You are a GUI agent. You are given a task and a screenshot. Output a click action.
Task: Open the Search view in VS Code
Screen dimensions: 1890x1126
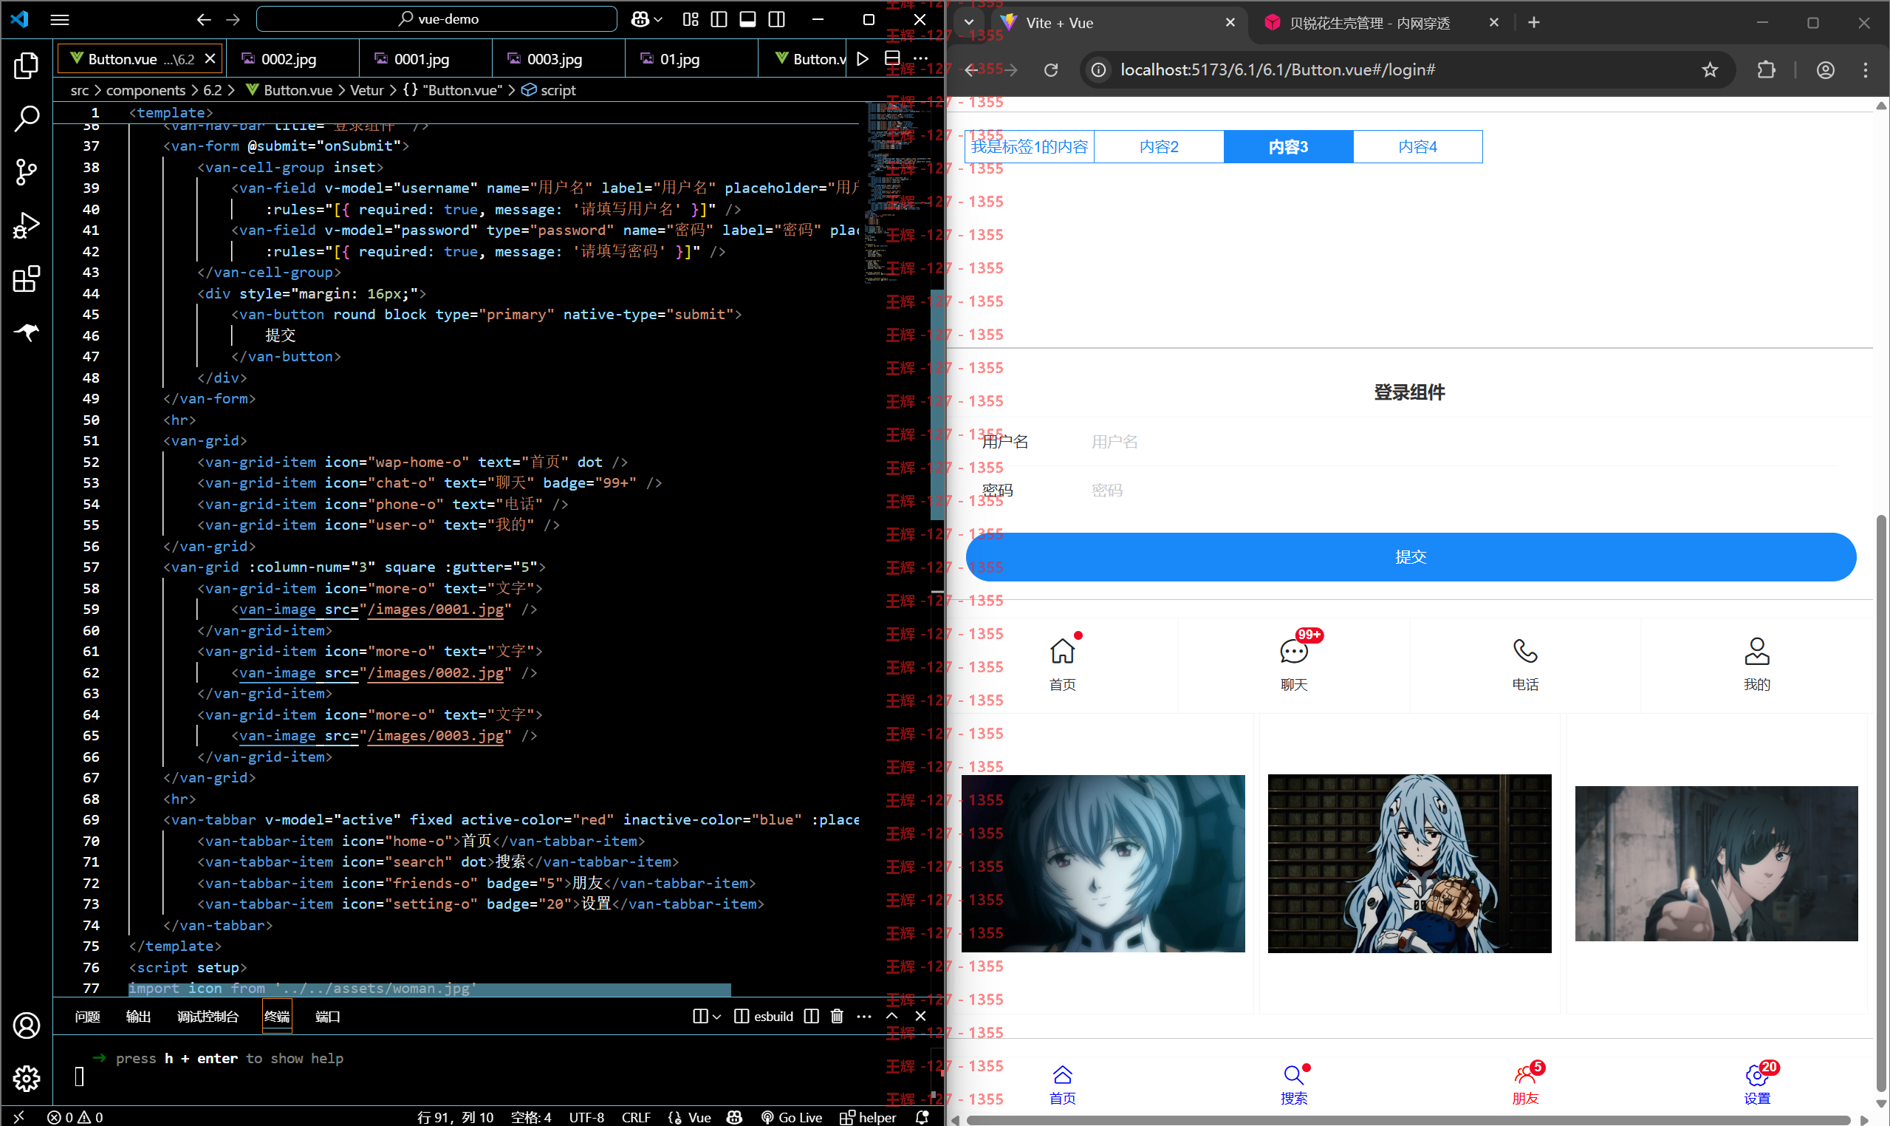point(27,118)
